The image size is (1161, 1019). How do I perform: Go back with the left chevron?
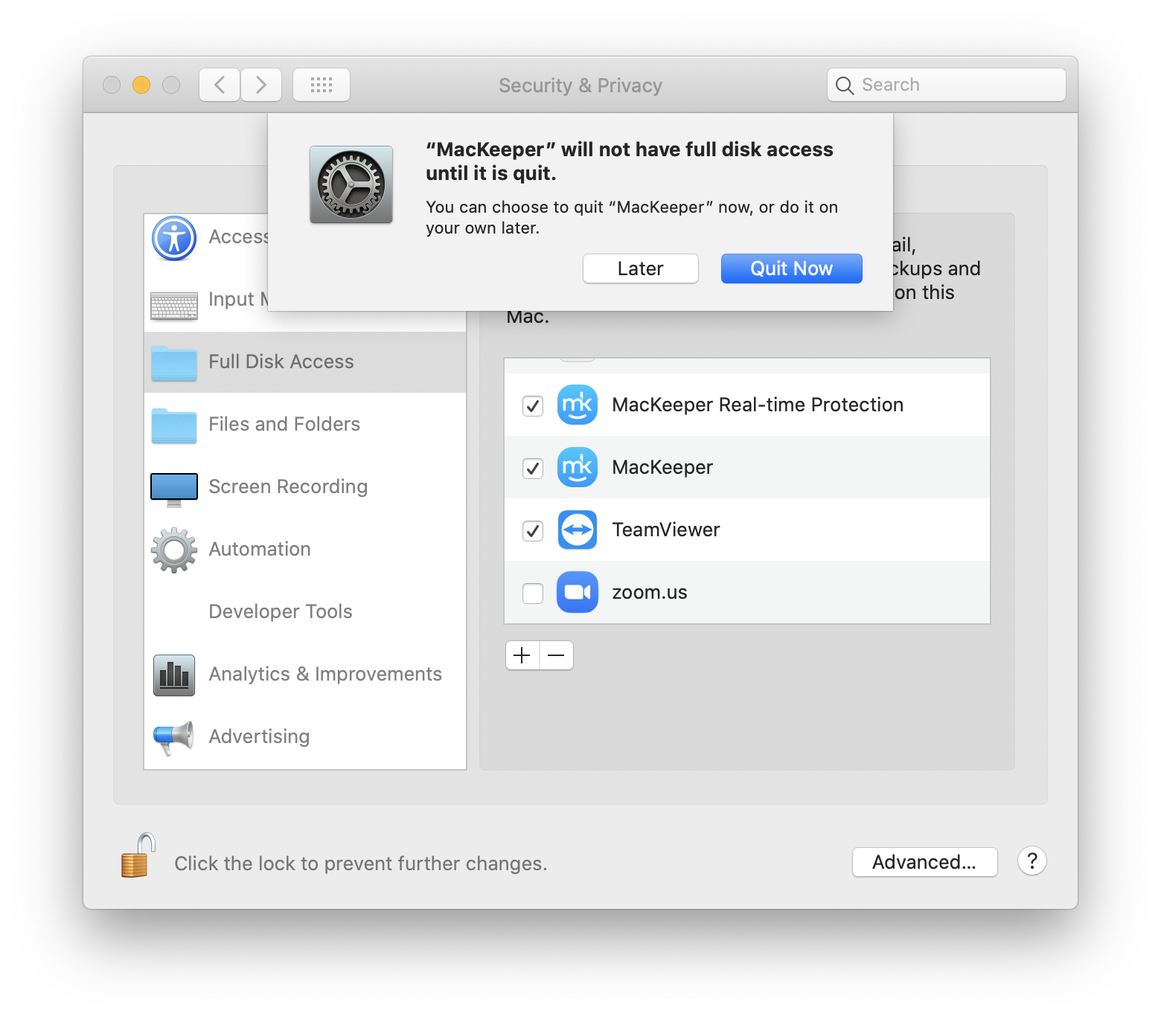220,85
